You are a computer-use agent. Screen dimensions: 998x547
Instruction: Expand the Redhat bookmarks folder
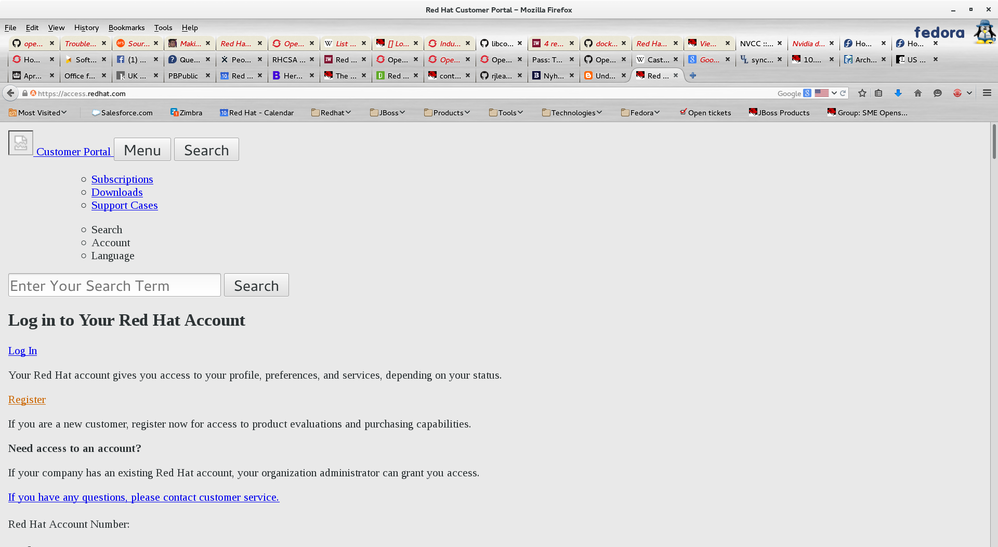click(331, 113)
